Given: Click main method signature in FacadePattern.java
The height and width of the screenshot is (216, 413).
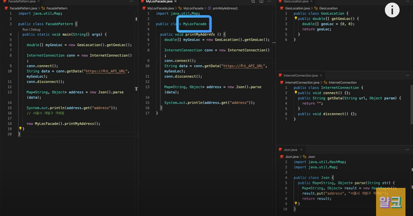Looking at the screenshot, I should [65, 34].
